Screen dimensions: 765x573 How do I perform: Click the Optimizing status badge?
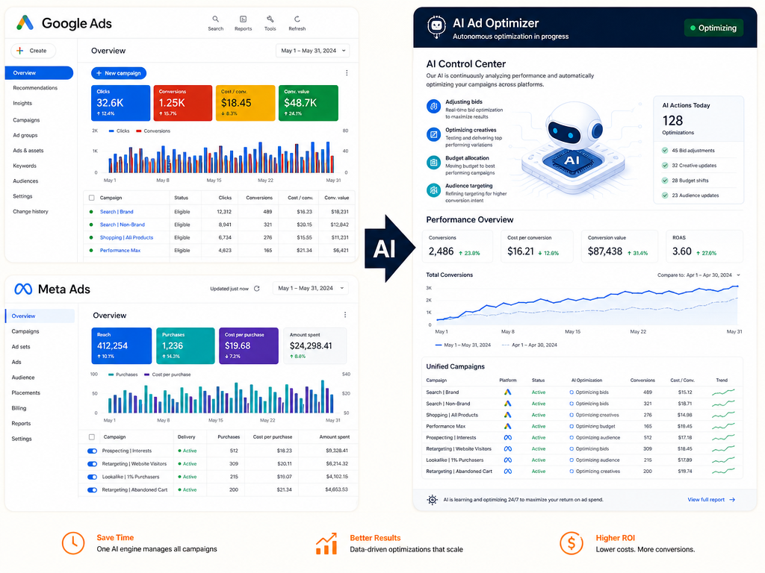(x=713, y=28)
